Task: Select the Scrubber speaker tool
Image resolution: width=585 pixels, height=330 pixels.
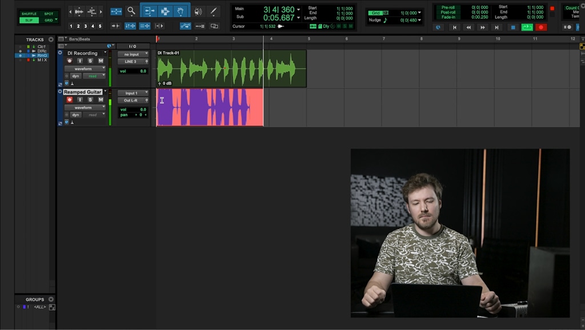Action: [198, 11]
